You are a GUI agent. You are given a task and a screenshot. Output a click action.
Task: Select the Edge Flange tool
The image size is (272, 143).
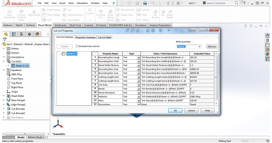[51, 10]
